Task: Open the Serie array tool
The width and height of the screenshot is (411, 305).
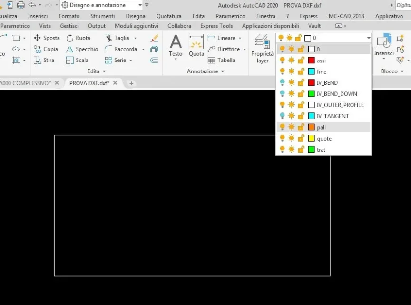Action: 115,60
